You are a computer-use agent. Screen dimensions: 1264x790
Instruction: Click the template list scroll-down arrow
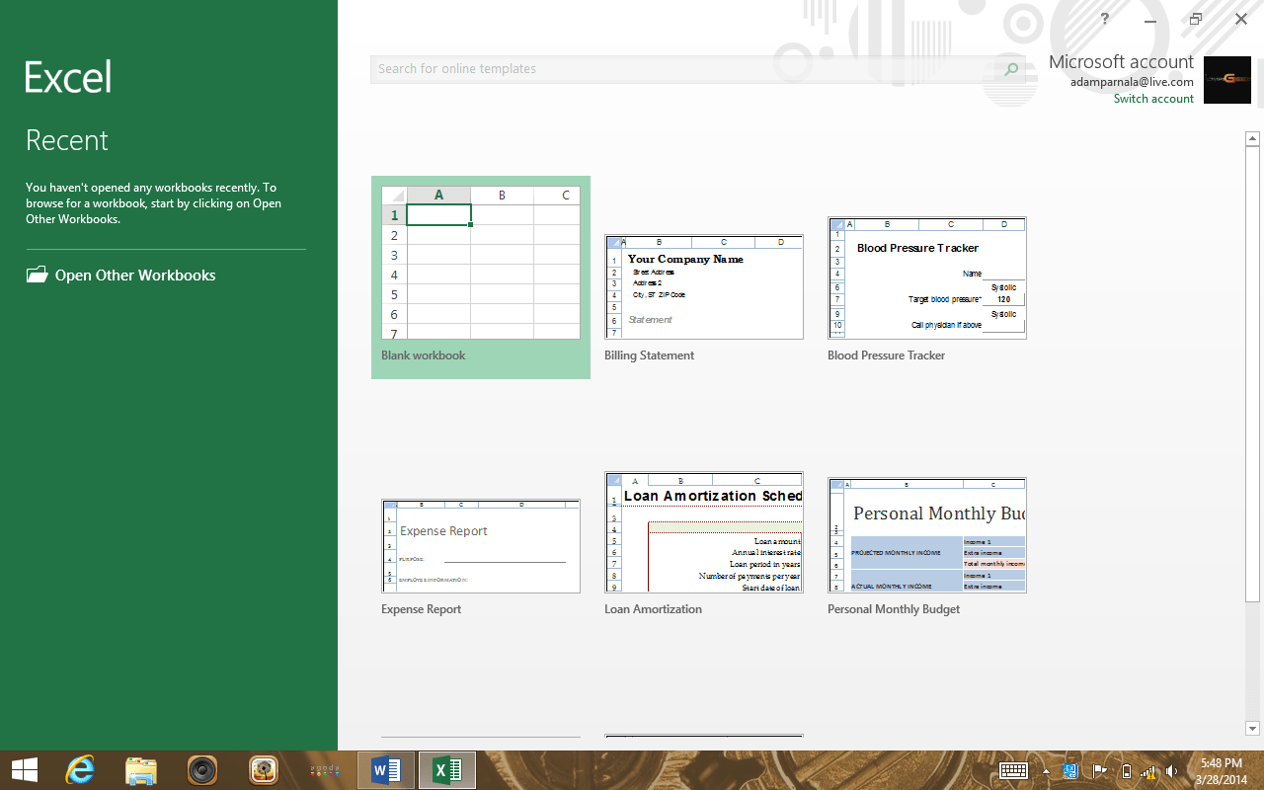1253,729
